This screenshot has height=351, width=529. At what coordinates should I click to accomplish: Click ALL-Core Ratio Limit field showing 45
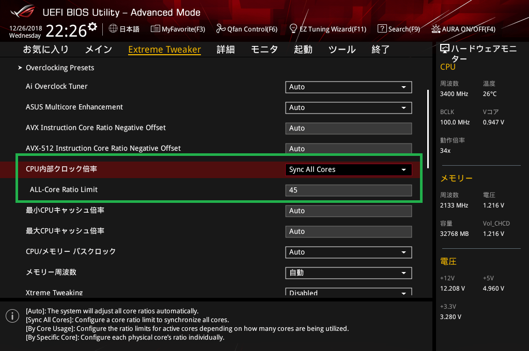click(x=349, y=190)
